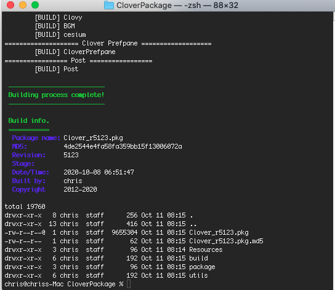Click the package directory entry

pyautogui.click(x=202, y=267)
